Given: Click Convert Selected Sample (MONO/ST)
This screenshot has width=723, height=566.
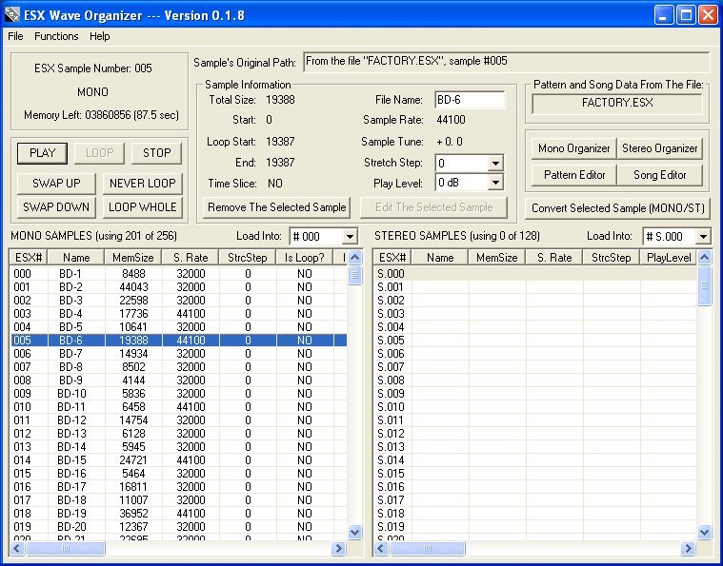Looking at the screenshot, I should tap(617, 208).
